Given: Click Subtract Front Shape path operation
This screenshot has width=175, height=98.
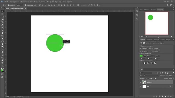Looking at the screenshot, I should (148, 63).
